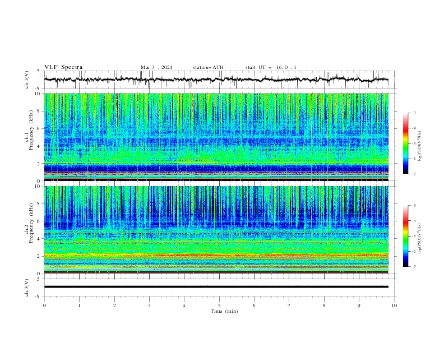Click the "-7" label on upper color bar
444x343 pixels.
(x=413, y=174)
